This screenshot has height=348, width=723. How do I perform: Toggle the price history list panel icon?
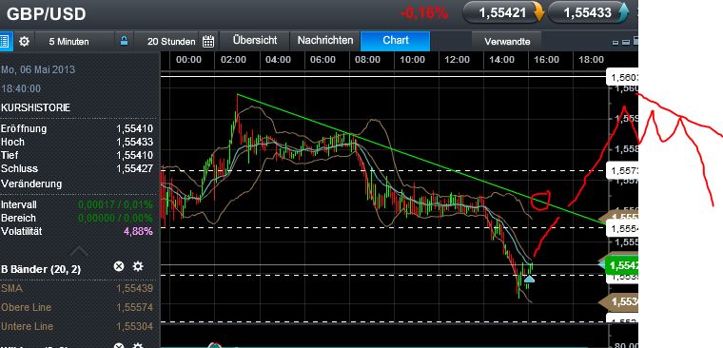pos(5,42)
